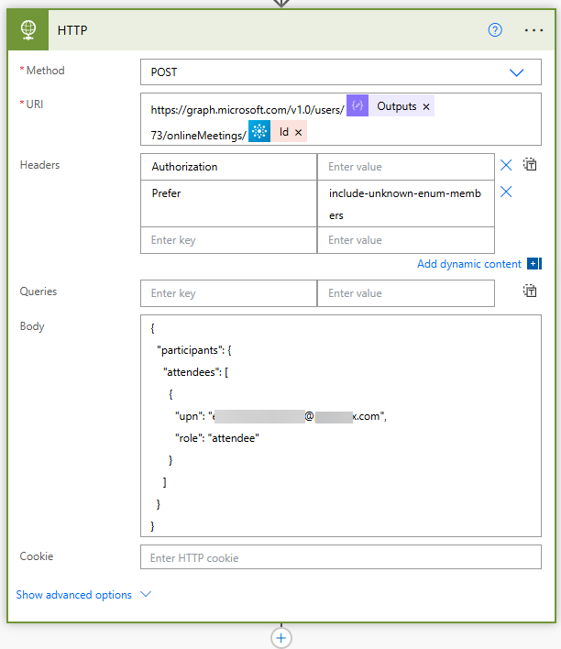Click the Authorization header value field

(406, 167)
